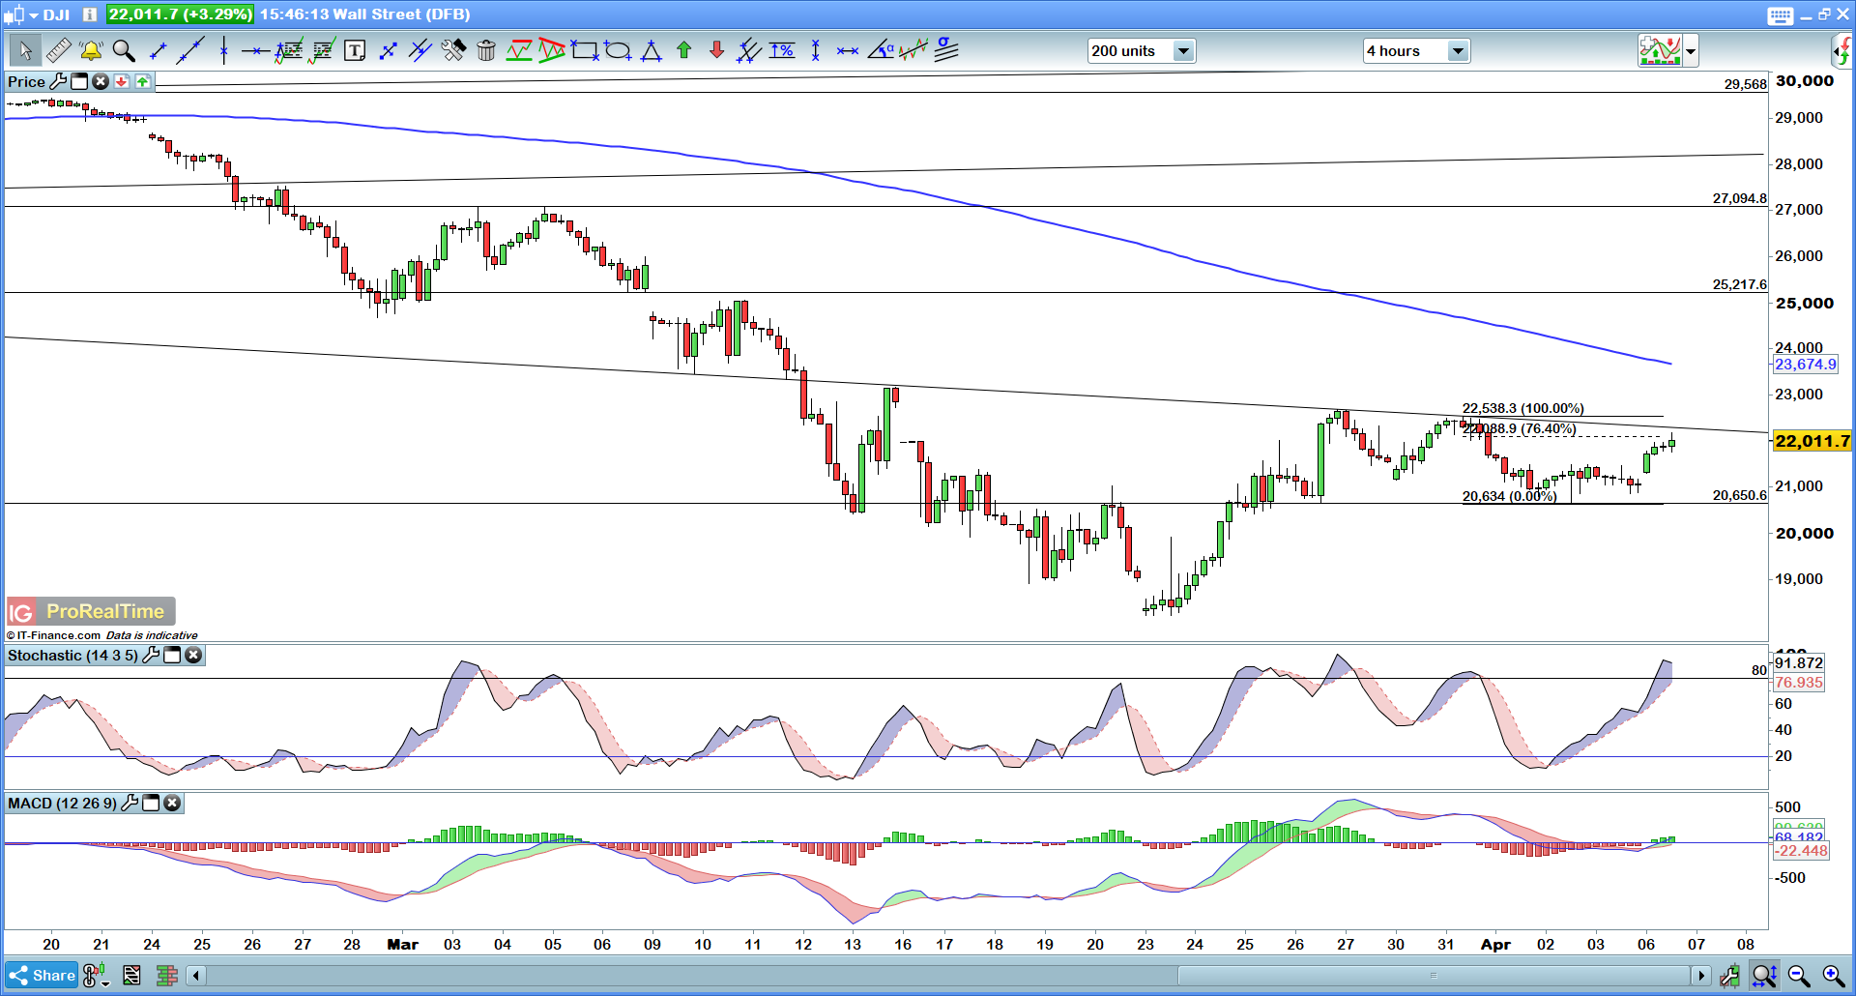
Task: Activate the magnifying glass zoom tool
Action: pos(124,50)
